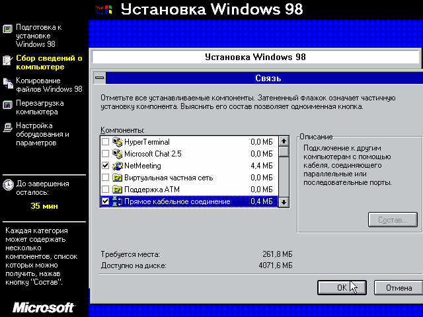Click the Компоненты list label

(x=122, y=130)
